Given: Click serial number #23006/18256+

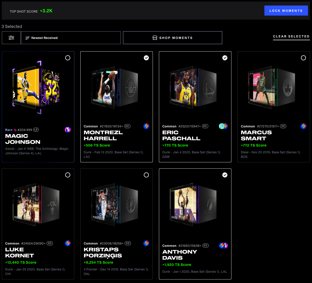Looking at the screenshot, I should [x=112, y=244].
